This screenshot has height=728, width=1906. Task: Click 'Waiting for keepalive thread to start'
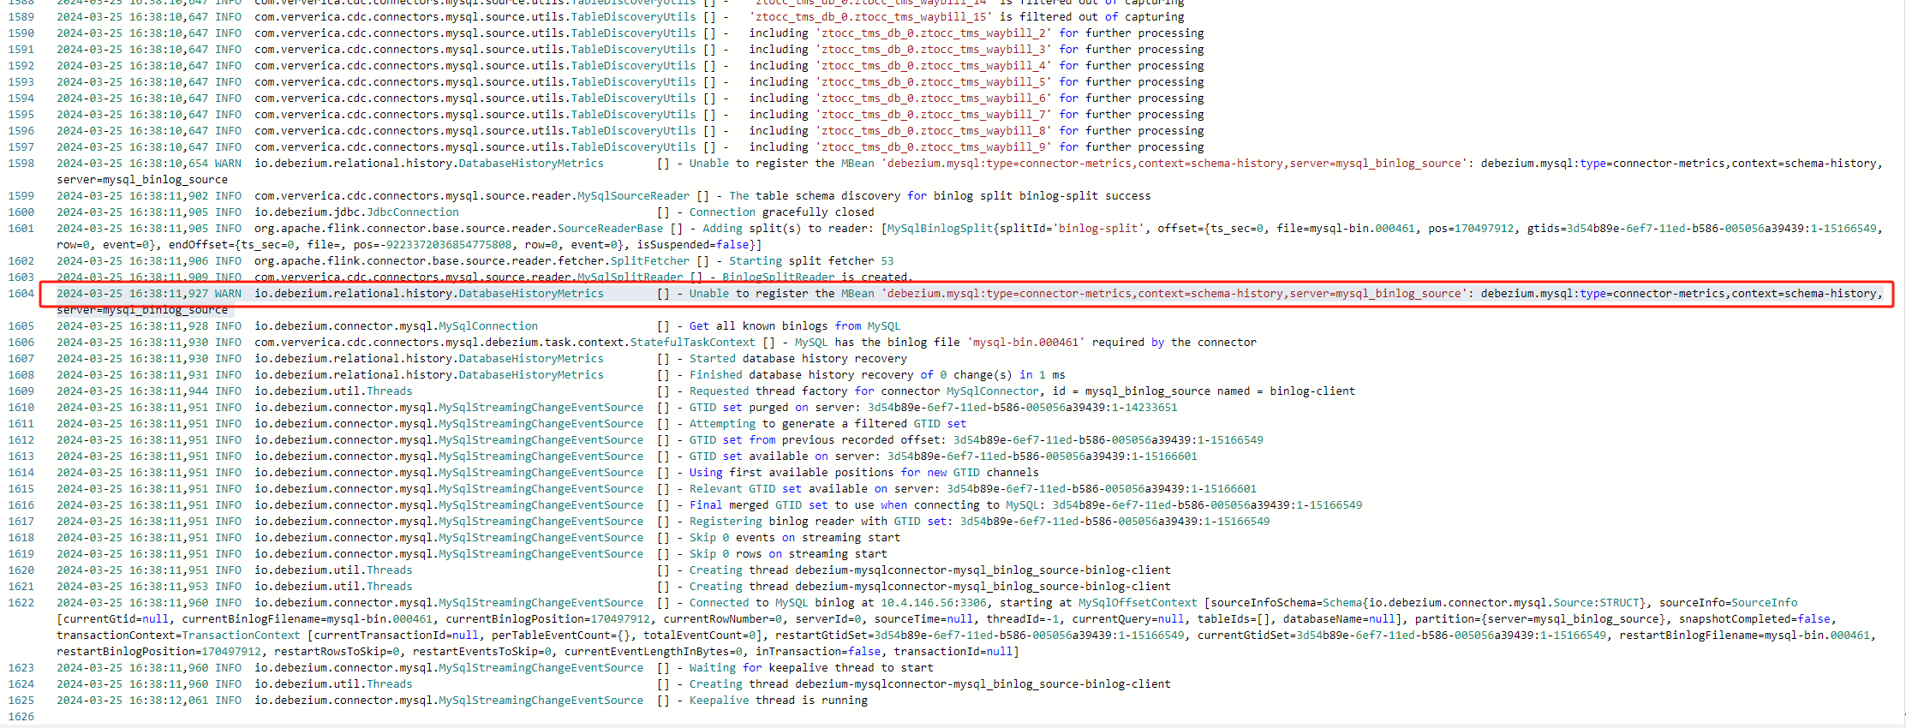point(812,668)
